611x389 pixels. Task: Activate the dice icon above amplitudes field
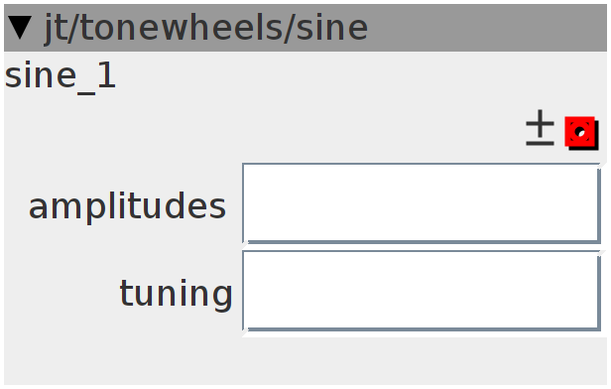point(581,133)
